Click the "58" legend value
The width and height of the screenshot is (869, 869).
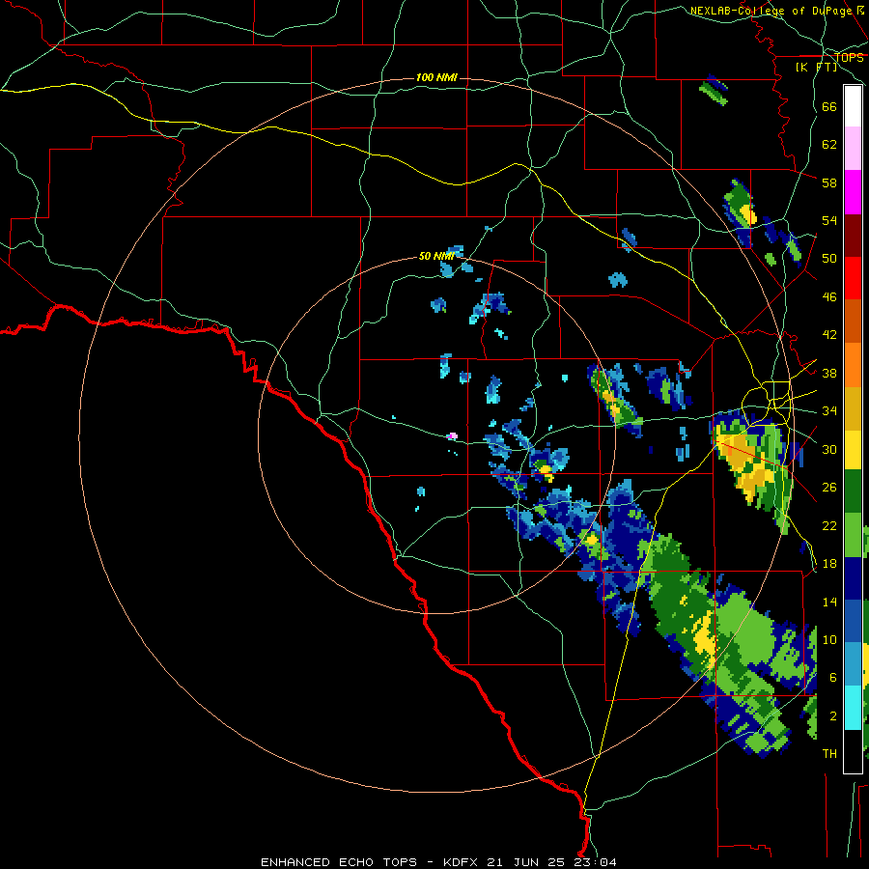click(x=829, y=182)
